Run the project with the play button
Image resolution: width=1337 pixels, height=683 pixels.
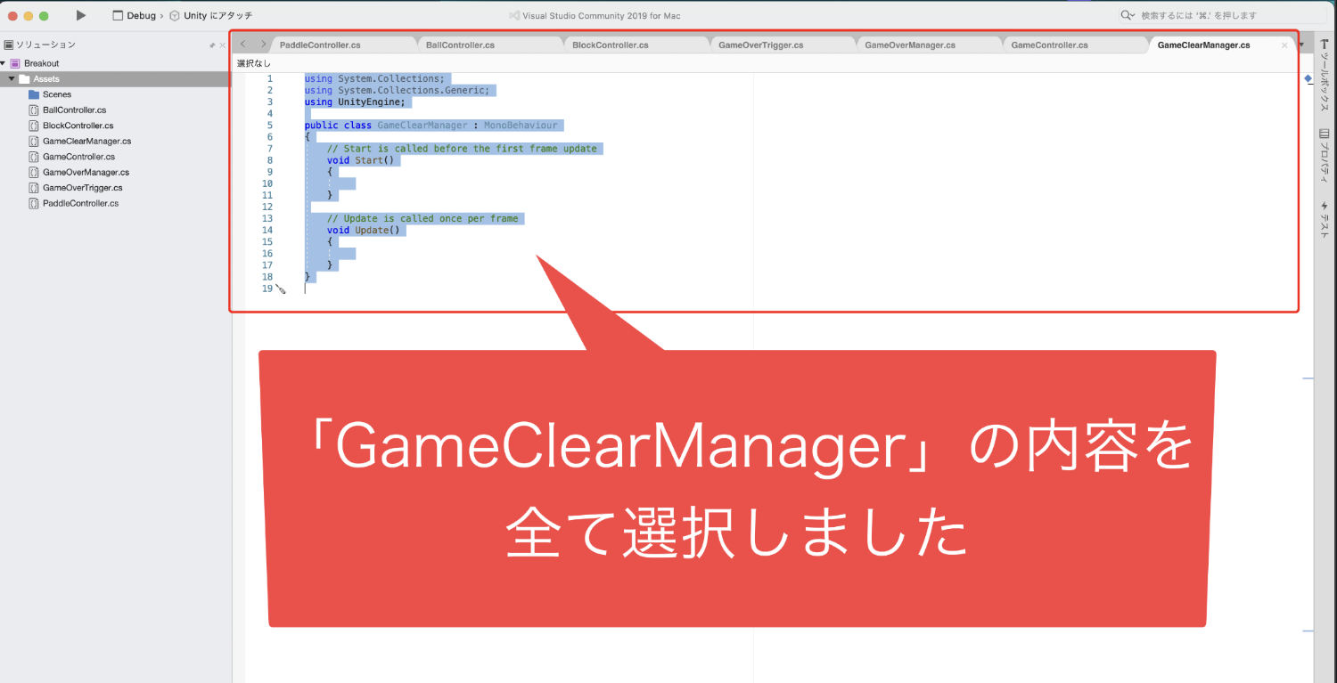(x=81, y=15)
